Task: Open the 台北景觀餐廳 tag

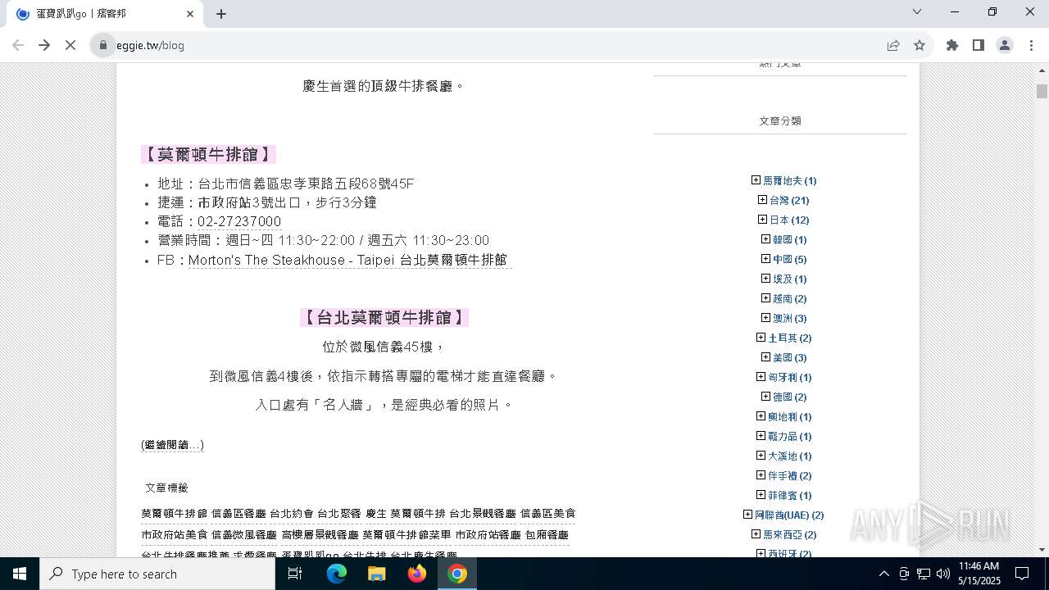Action: click(x=483, y=514)
